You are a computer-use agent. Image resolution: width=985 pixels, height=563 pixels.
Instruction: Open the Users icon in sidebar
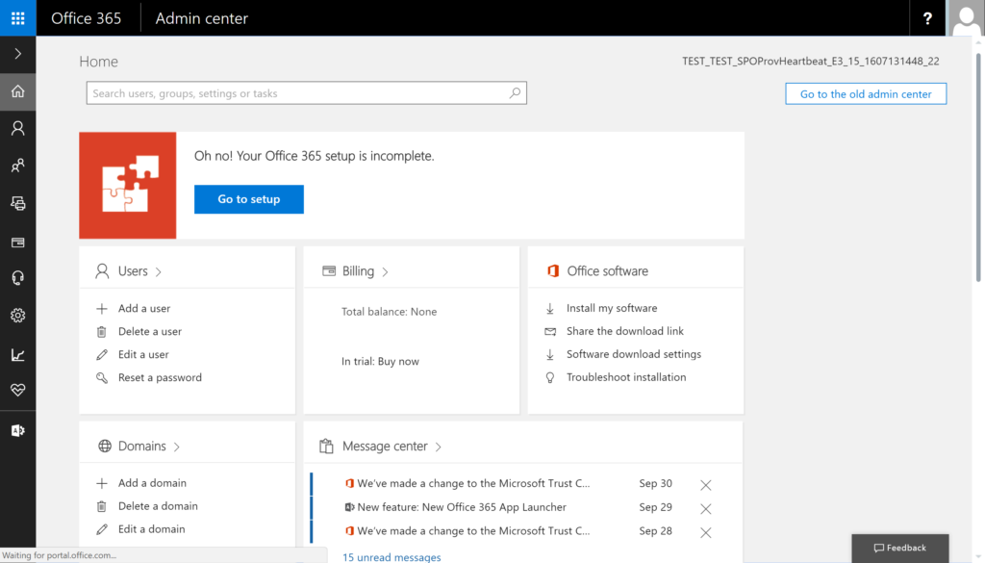coord(17,128)
